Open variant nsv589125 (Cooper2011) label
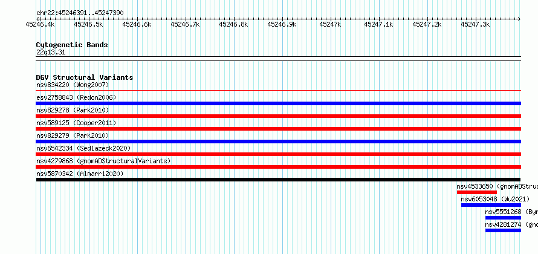The height and width of the screenshot is (254, 538). click(x=76, y=123)
